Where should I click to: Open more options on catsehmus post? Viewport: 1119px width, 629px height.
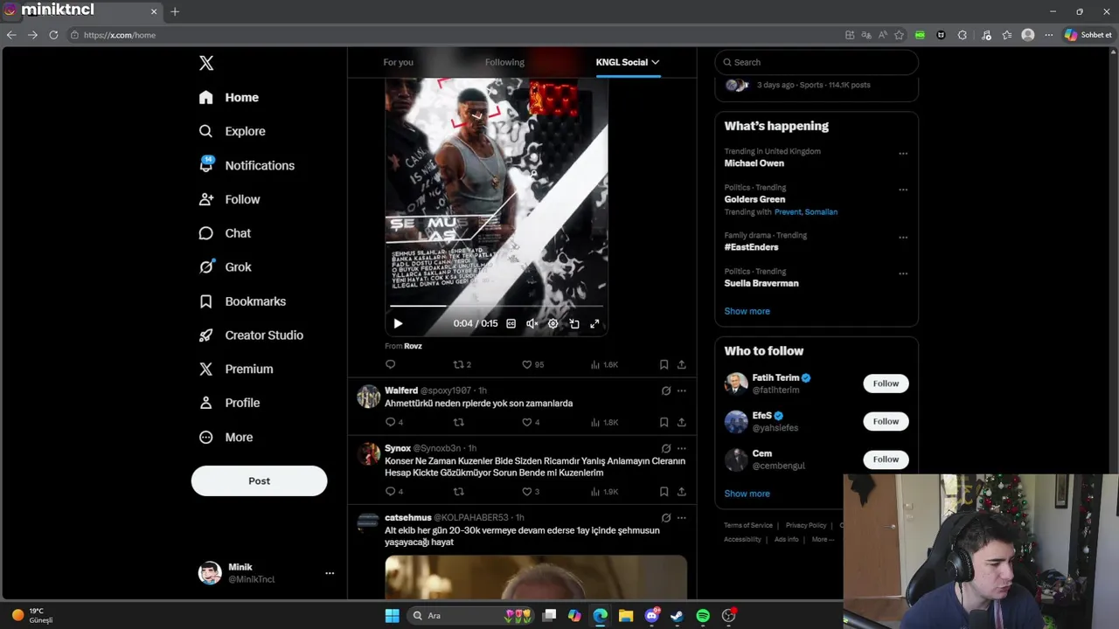click(x=681, y=517)
